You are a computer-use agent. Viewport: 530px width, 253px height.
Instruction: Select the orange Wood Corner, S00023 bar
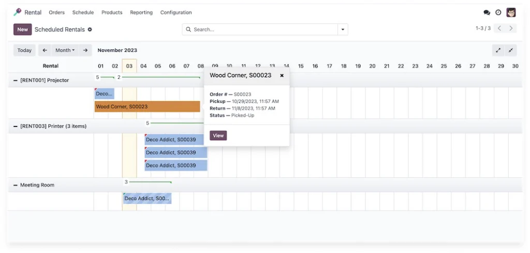point(148,106)
